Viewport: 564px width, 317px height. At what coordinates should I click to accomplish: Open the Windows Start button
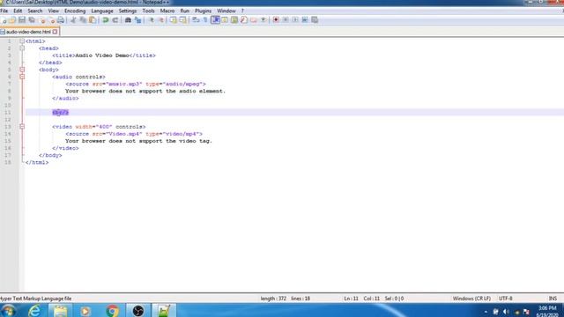(x=8, y=311)
